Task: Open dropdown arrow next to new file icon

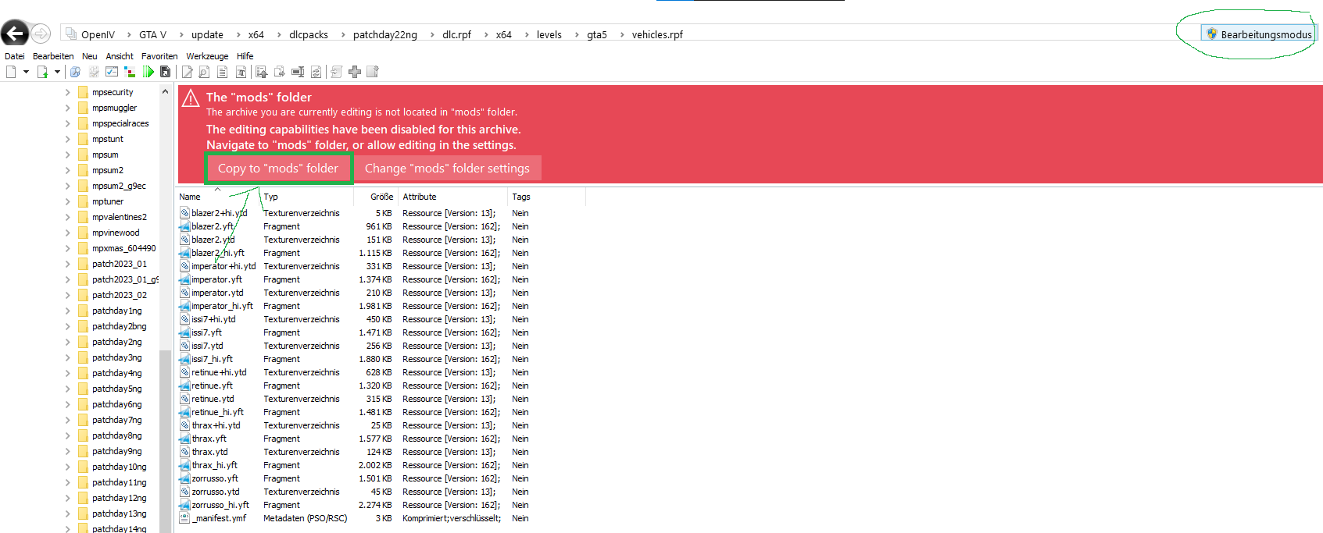Action: pyautogui.click(x=26, y=72)
